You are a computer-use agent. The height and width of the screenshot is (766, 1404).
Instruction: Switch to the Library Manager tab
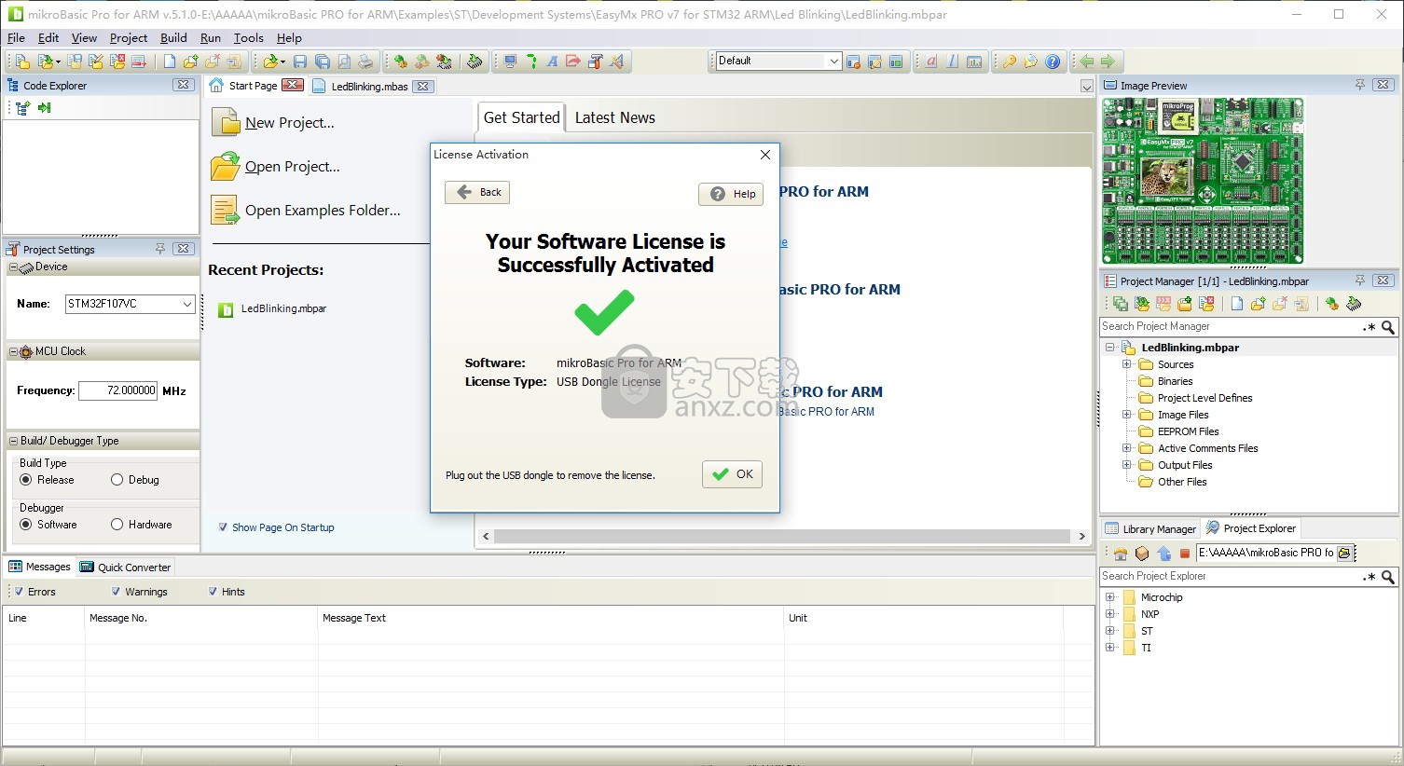[1150, 528]
